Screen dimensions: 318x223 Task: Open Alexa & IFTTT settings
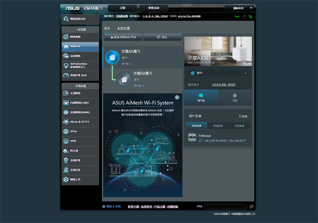[80, 122]
